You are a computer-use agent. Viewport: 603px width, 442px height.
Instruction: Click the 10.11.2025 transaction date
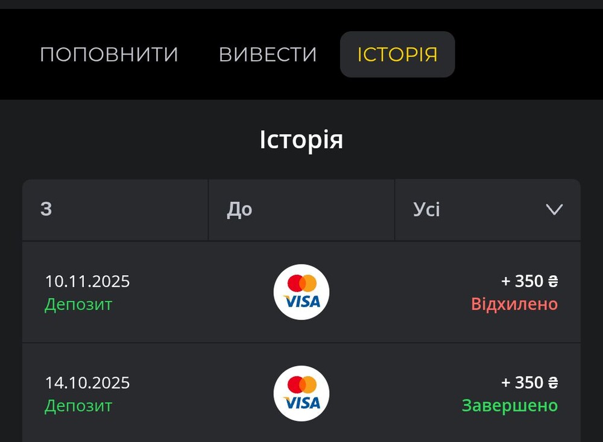(87, 281)
